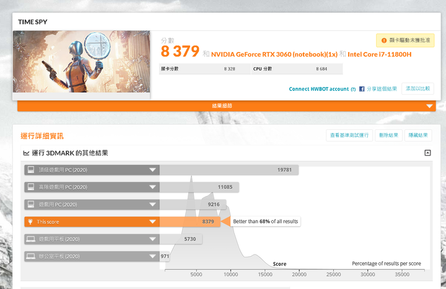Click Connect HWBOT account link
The width and height of the screenshot is (446, 289).
coord(318,89)
